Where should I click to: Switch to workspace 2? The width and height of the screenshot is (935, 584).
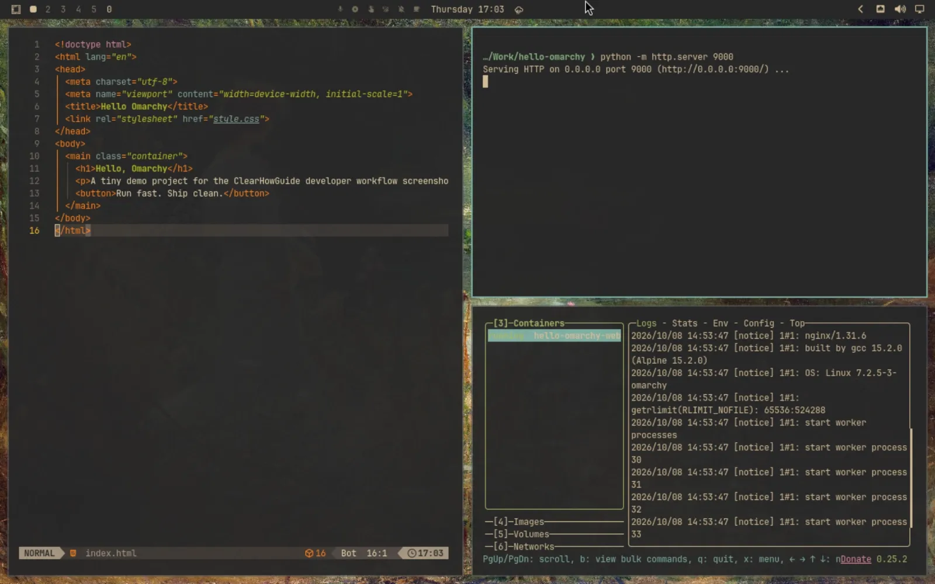[48, 9]
